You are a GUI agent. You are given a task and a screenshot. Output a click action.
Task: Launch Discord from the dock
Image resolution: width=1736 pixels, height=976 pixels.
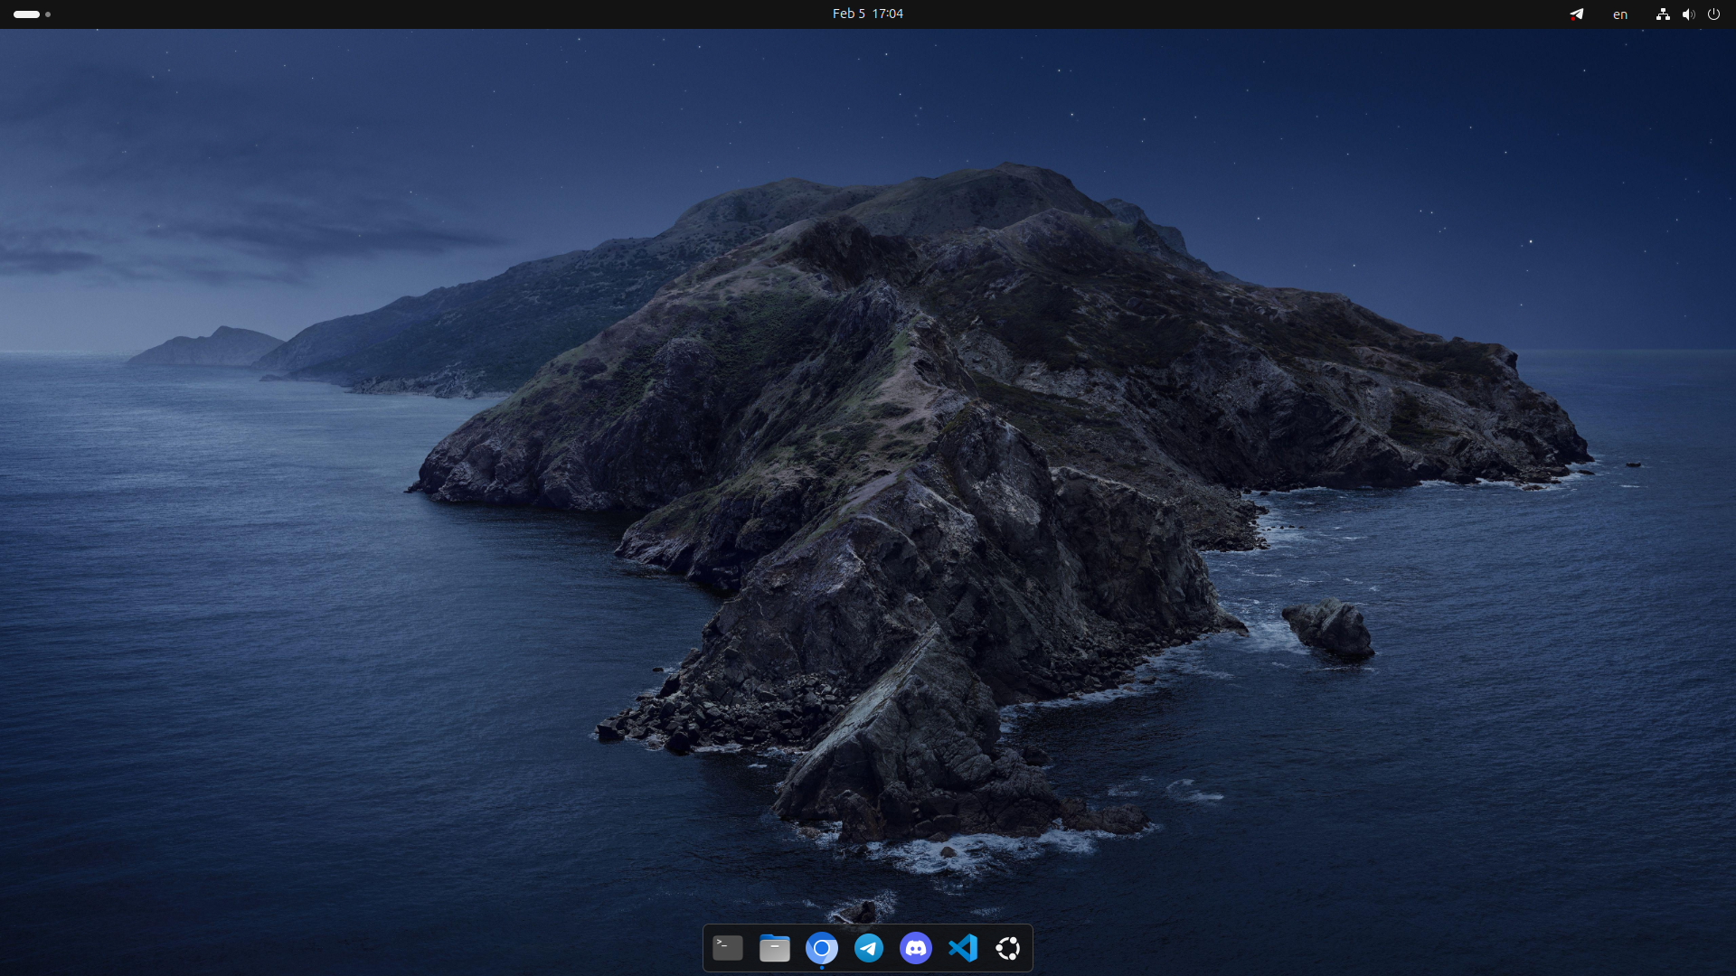point(916,948)
